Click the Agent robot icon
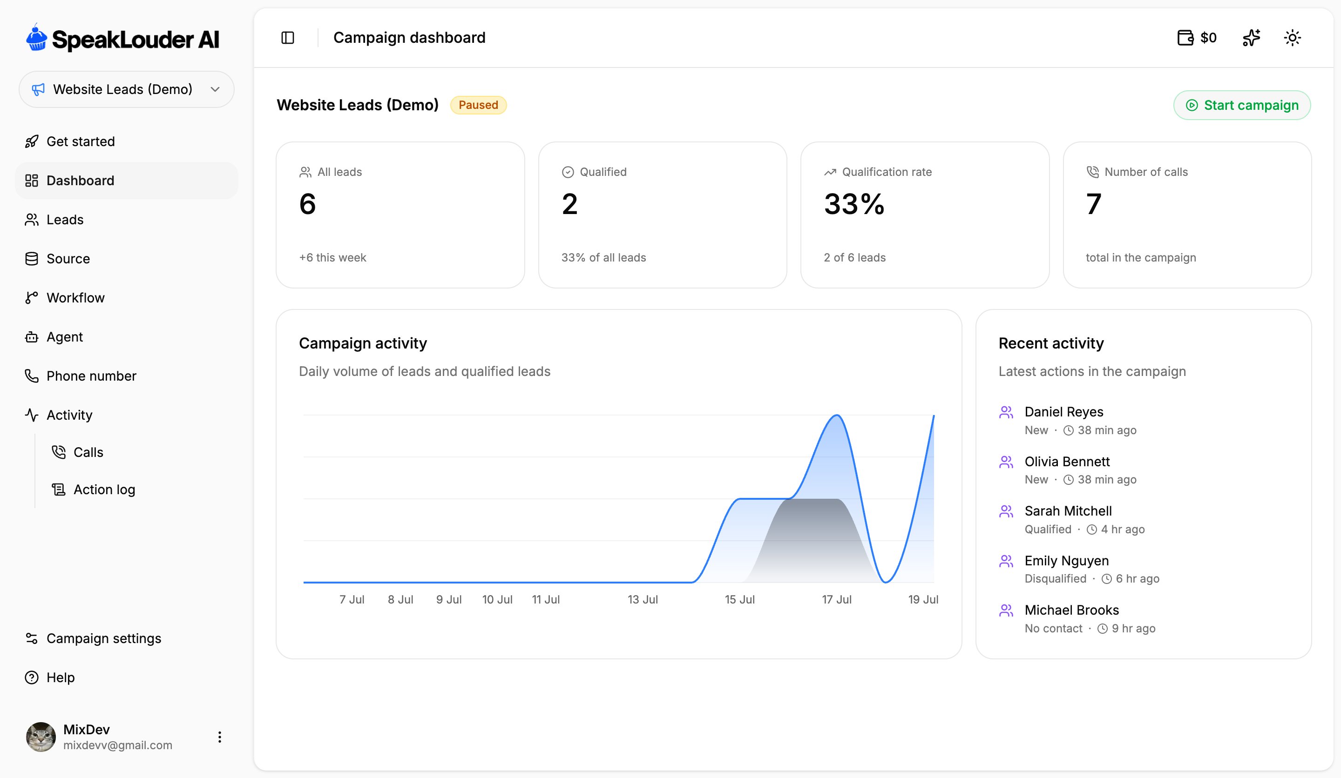 31,336
